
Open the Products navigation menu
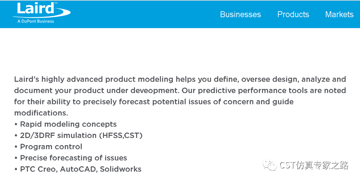[293, 15]
